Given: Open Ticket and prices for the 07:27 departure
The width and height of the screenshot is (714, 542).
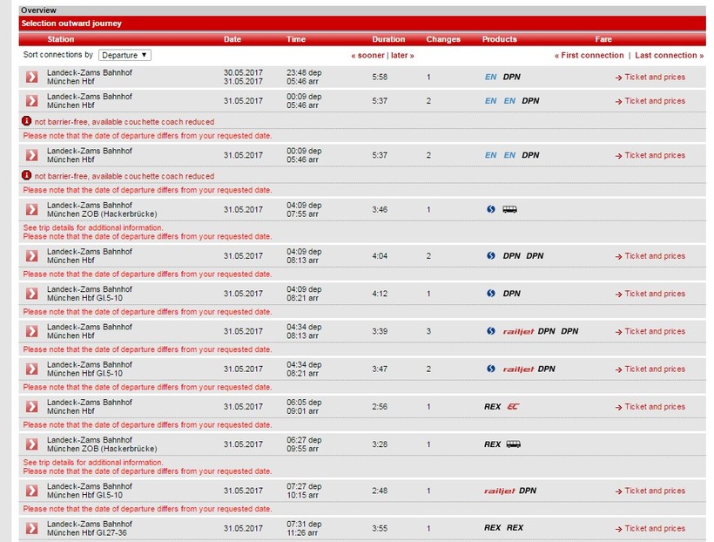Looking at the screenshot, I should [654, 491].
